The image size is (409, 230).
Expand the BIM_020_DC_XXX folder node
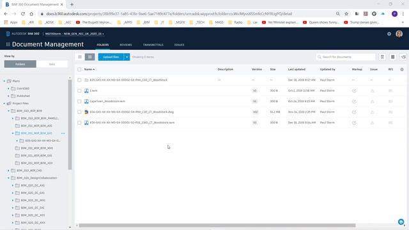point(13,223)
